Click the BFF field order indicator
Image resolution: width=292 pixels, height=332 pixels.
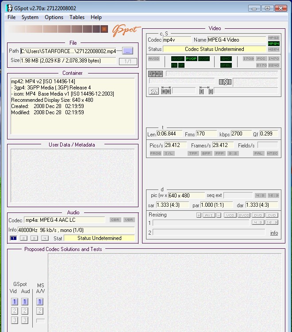[x=206, y=153]
